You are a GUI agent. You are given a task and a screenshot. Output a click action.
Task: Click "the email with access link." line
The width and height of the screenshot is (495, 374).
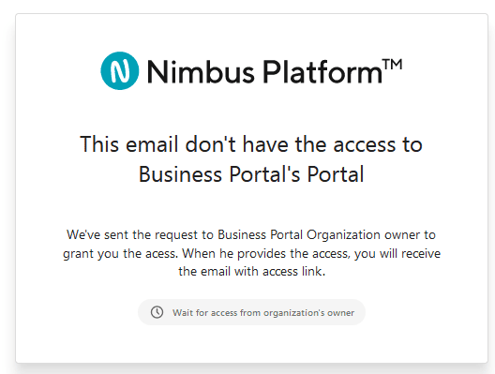(x=251, y=271)
